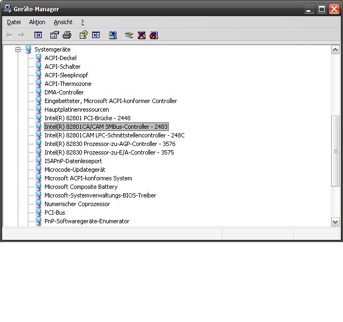Open Properties via the toolbar icon
The height and width of the screenshot is (322, 343).
point(55,35)
